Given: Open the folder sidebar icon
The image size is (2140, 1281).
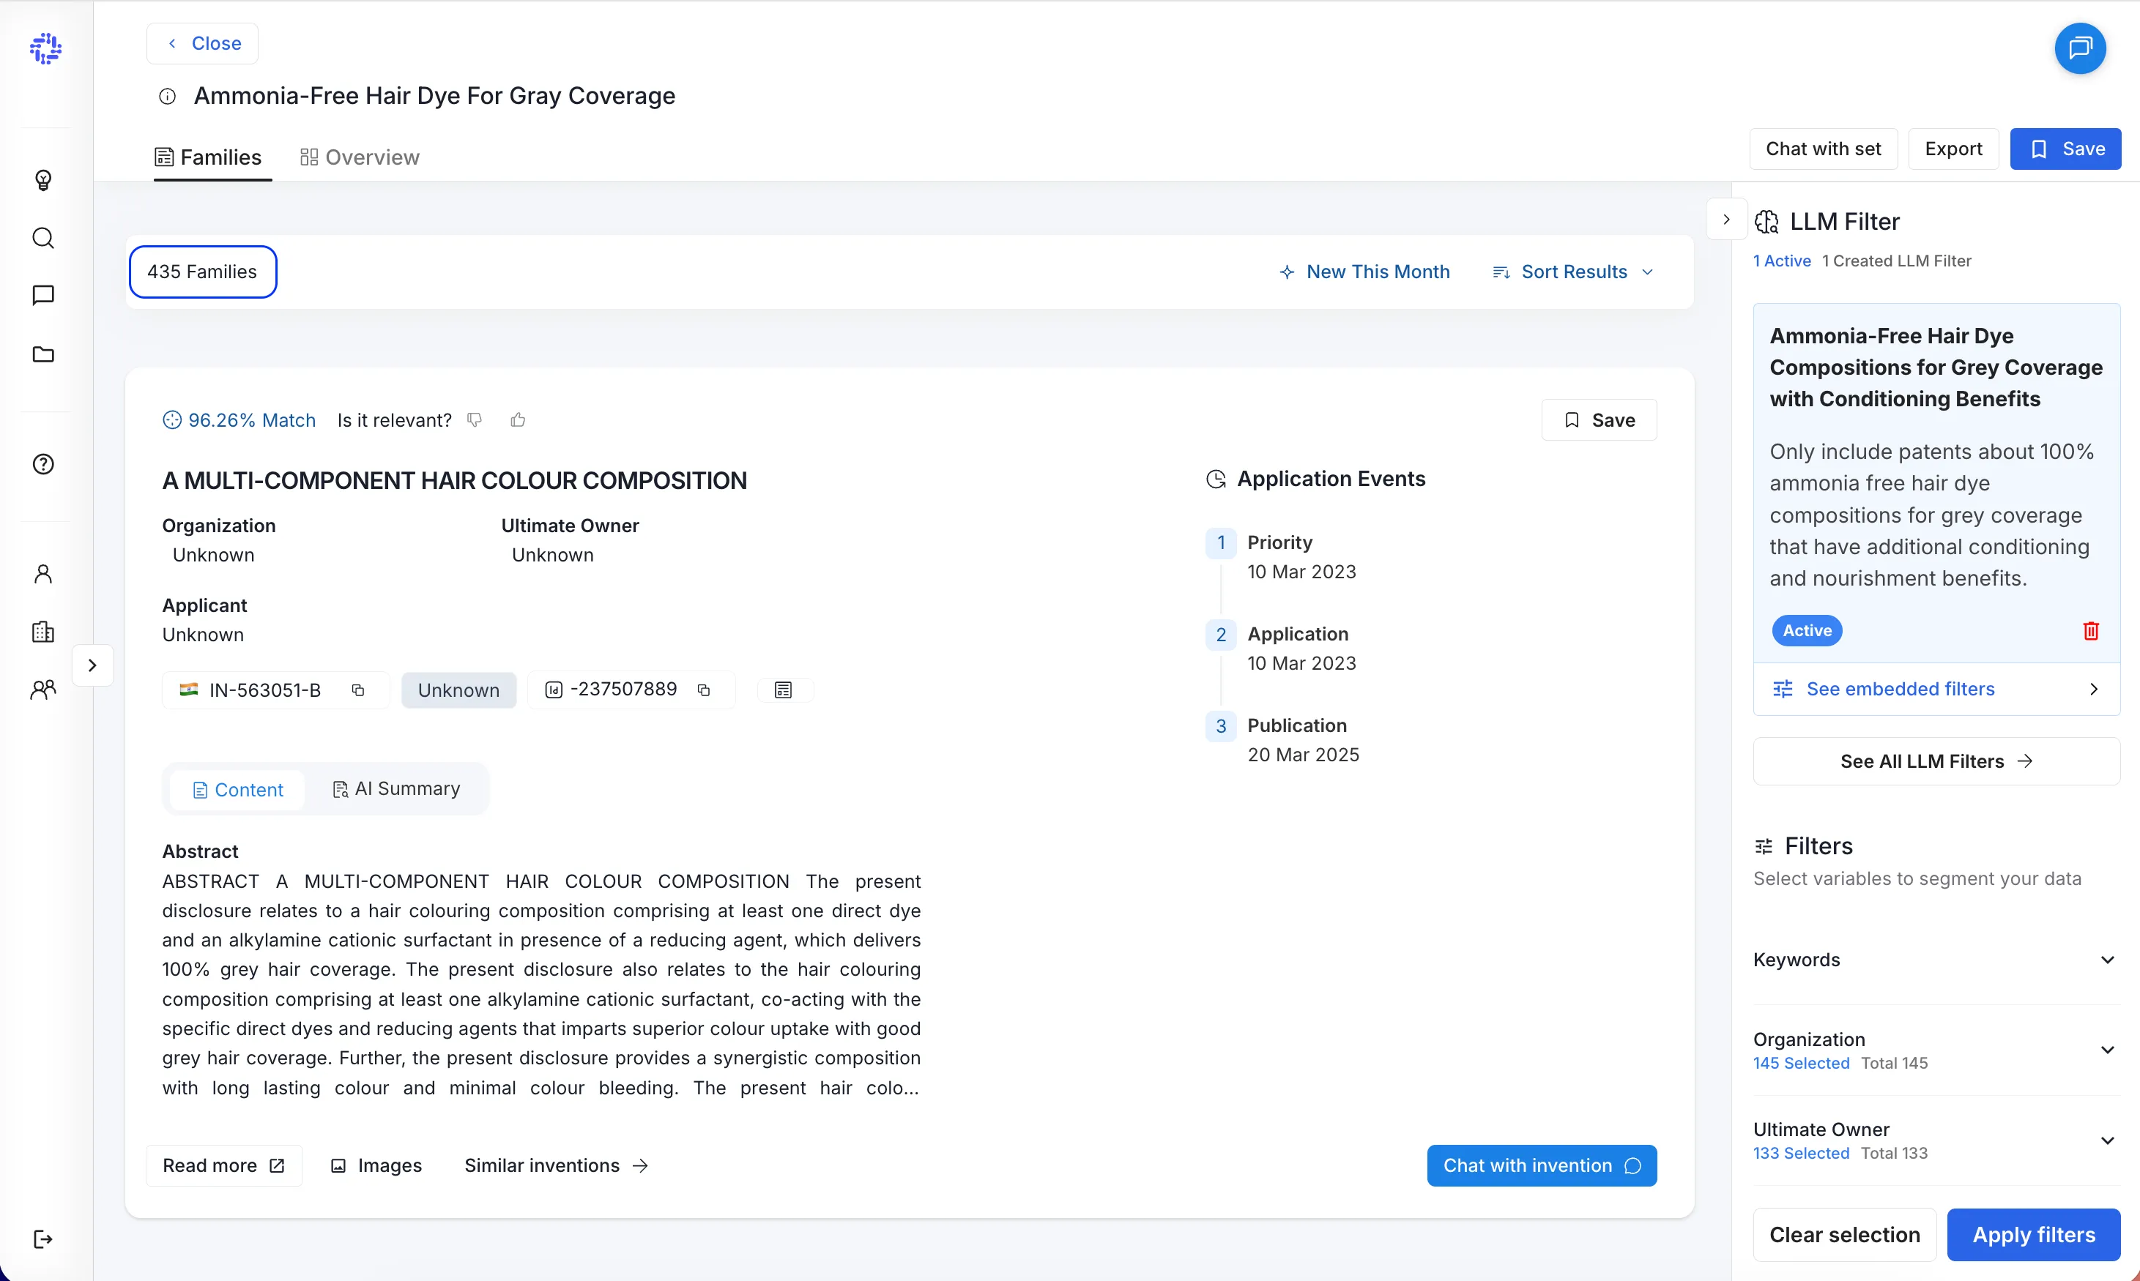Looking at the screenshot, I should tap(43, 354).
